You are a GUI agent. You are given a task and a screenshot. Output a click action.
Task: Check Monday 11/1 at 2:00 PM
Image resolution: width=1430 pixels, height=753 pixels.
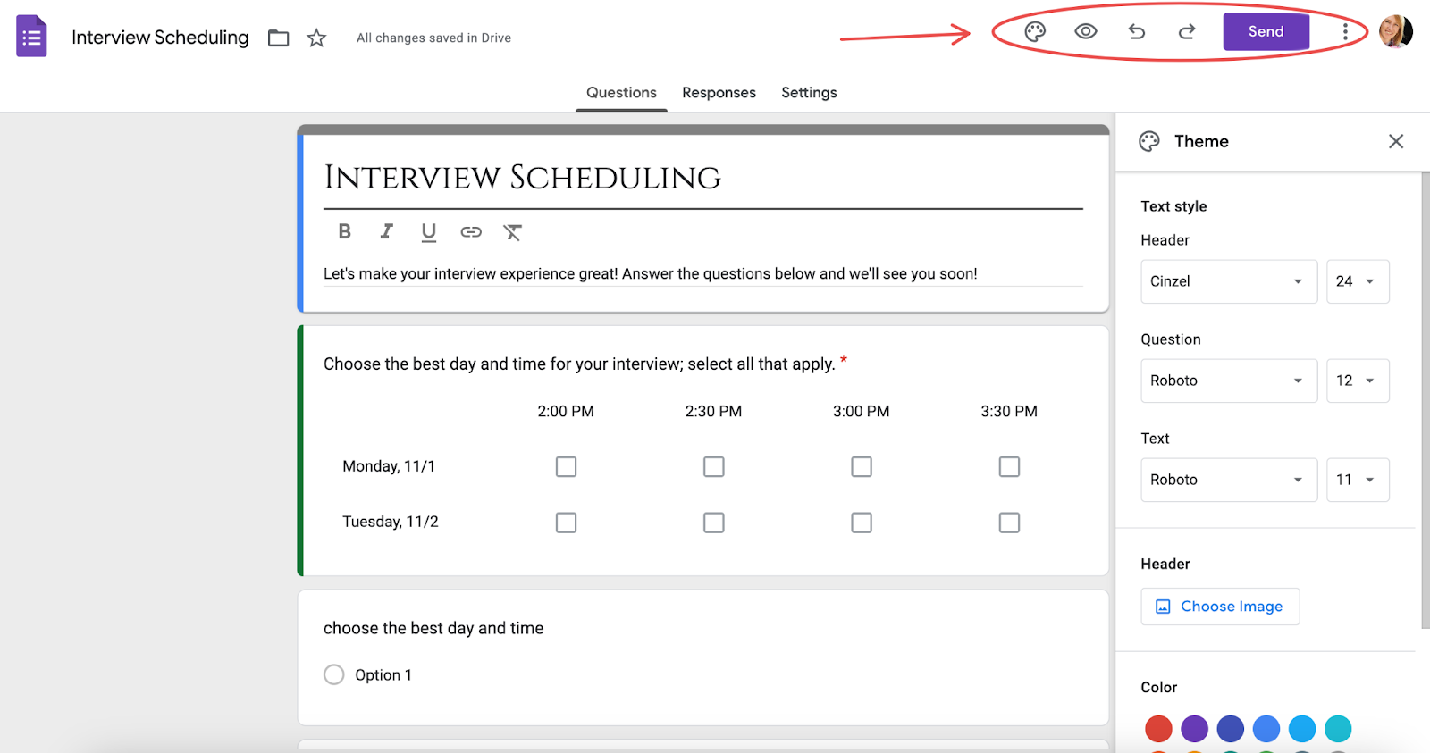click(x=566, y=466)
